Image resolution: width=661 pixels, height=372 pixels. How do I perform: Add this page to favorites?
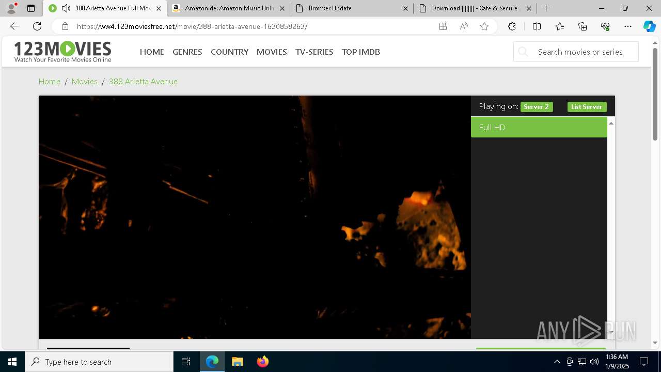point(484,26)
